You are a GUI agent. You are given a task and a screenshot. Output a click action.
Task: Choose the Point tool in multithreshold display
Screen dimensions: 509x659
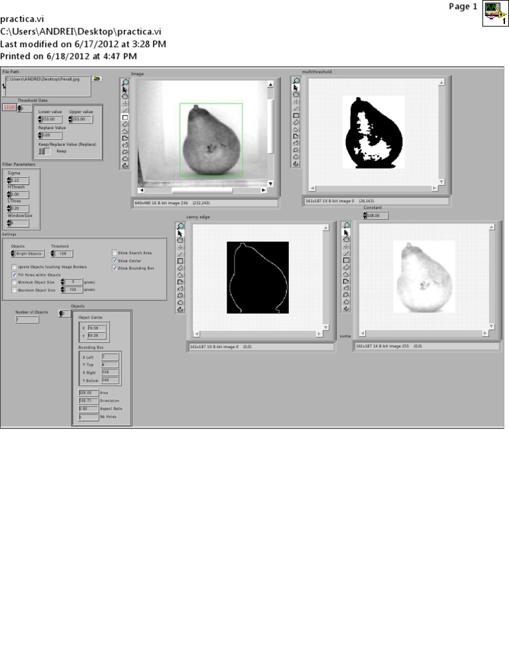[x=296, y=101]
